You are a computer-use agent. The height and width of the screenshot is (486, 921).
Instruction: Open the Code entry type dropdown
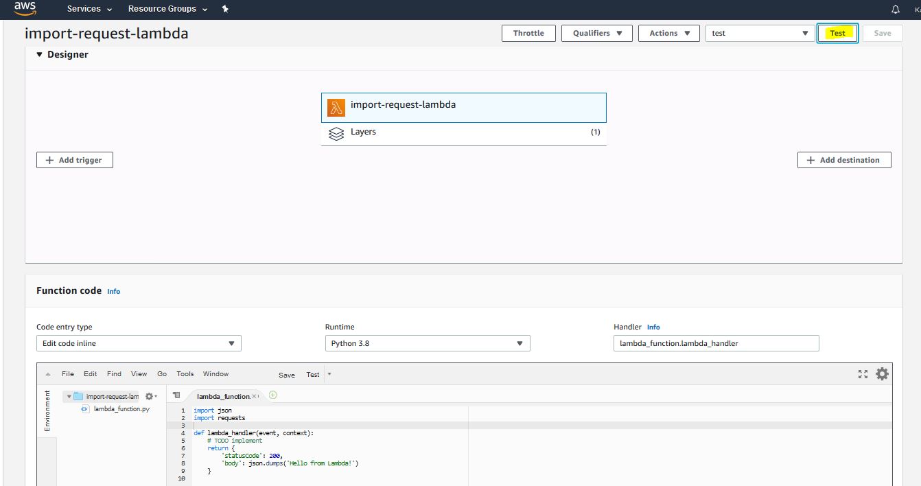[138, 343]
